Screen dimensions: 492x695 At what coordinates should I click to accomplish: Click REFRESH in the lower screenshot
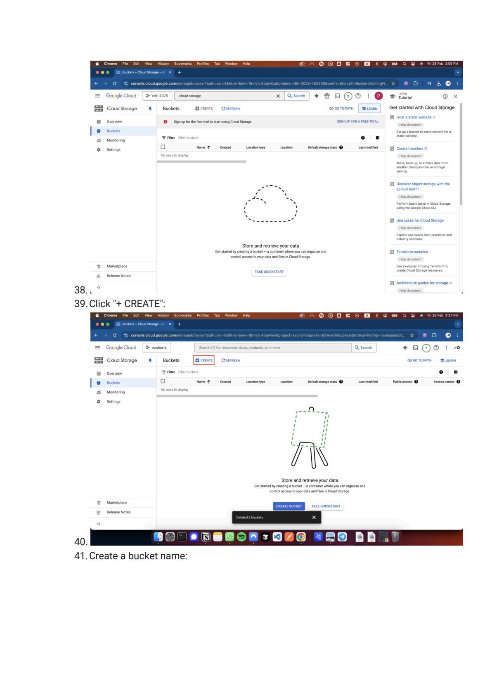231,360
